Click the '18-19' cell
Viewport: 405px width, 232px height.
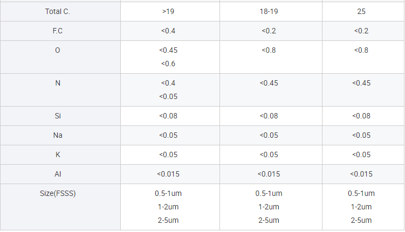click(x=269, y=11)
